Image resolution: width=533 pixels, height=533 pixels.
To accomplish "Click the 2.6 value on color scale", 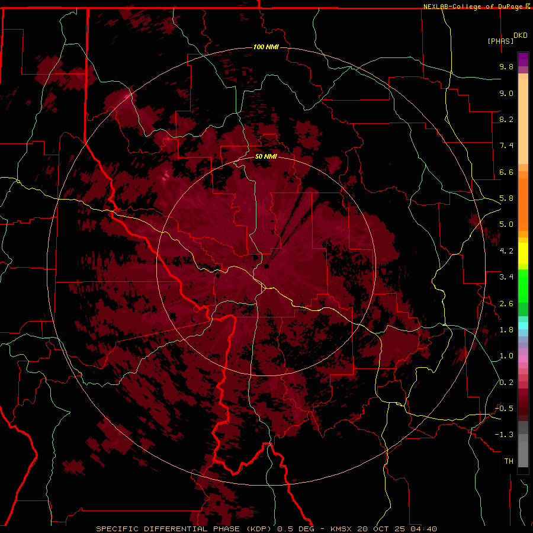I will pyautogui.click(x=506, y=304).
